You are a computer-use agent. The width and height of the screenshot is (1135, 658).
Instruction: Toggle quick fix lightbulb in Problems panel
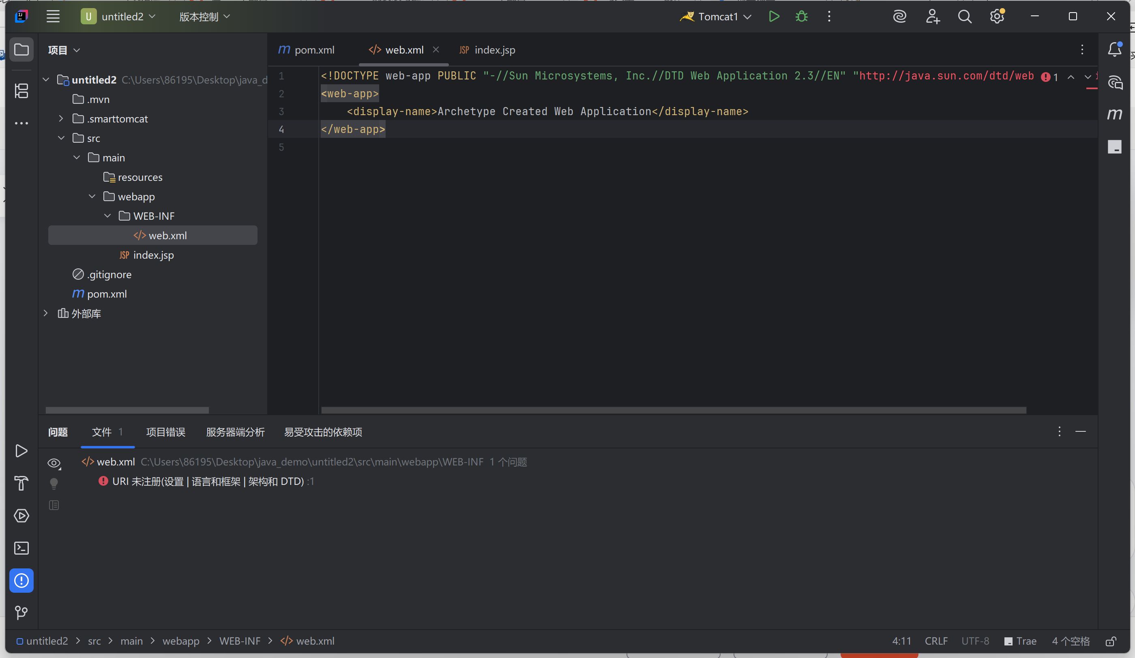click(54, 484)
